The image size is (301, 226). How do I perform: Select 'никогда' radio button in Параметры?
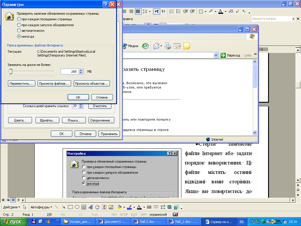(19, 36)
